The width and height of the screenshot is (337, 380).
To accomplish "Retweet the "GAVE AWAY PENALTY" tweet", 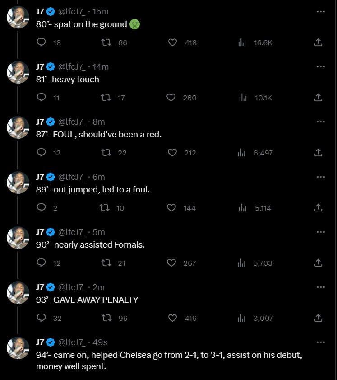I will (106, 318).
